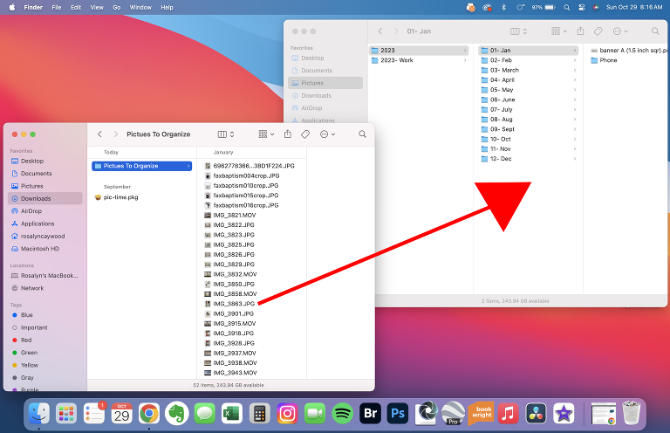670x433 pixels.
Task: Open the Trash in the Dock
Action: 631,413
